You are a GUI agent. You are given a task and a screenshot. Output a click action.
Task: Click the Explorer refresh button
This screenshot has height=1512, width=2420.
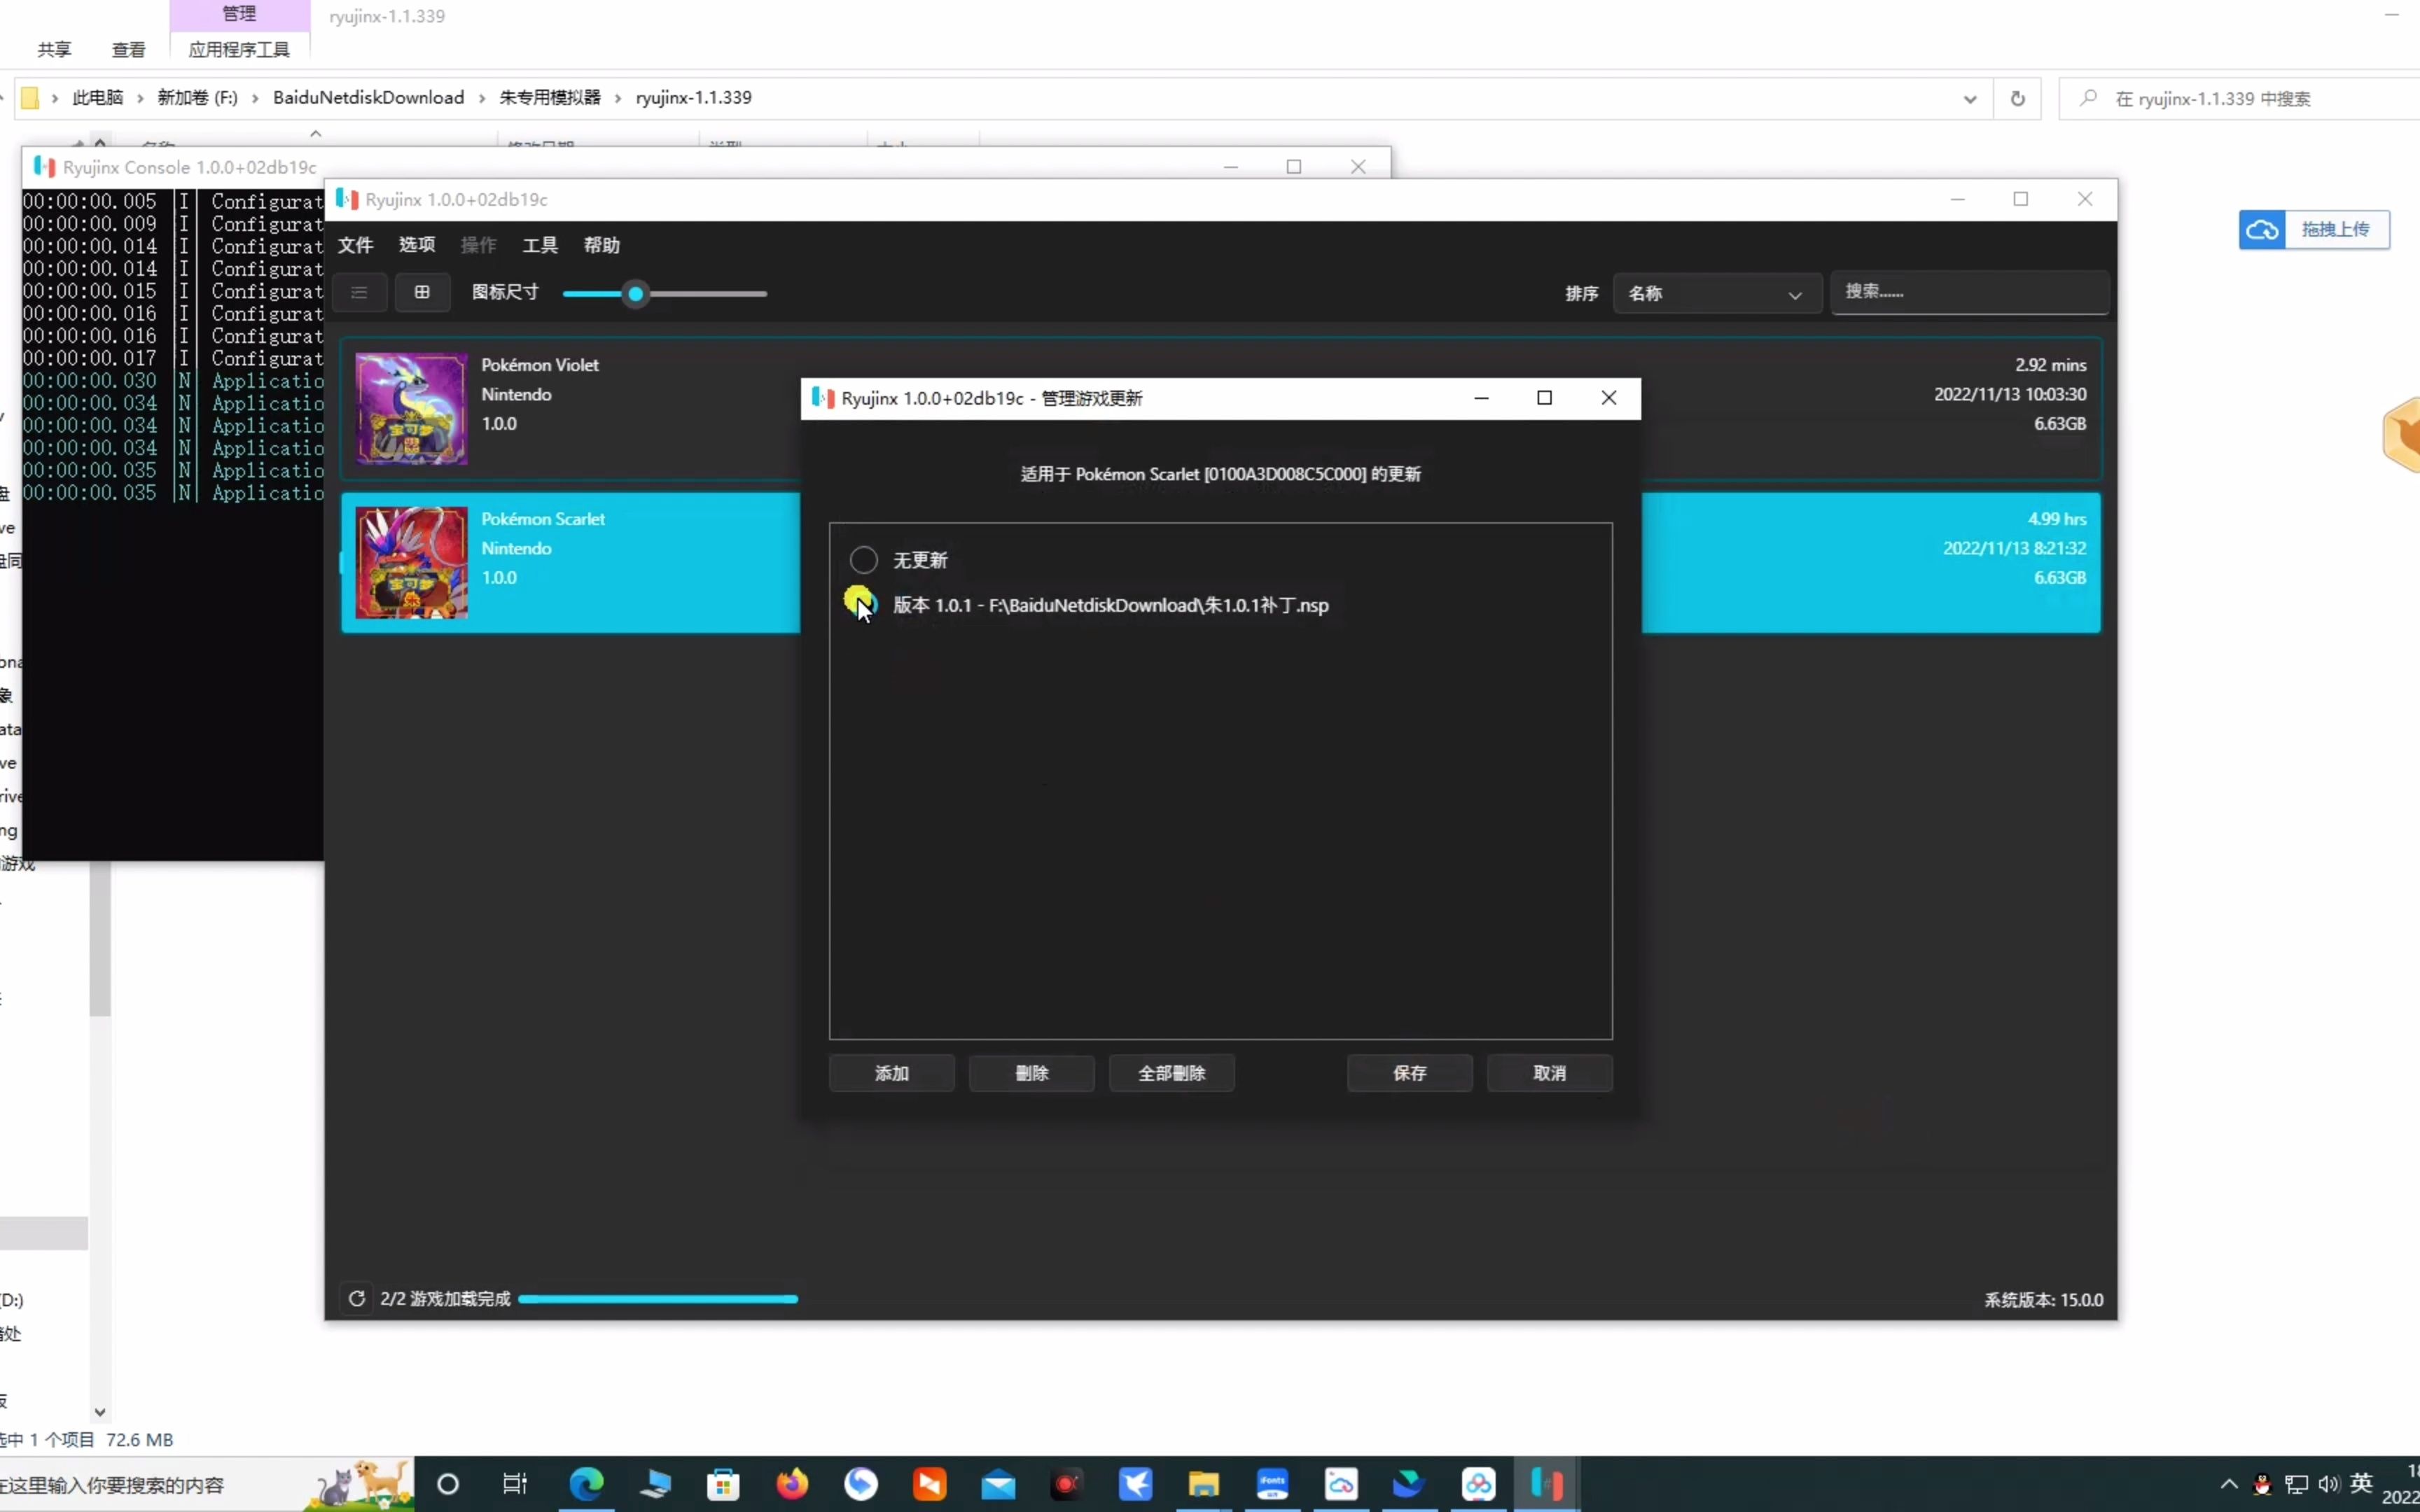pos(2017,98)
